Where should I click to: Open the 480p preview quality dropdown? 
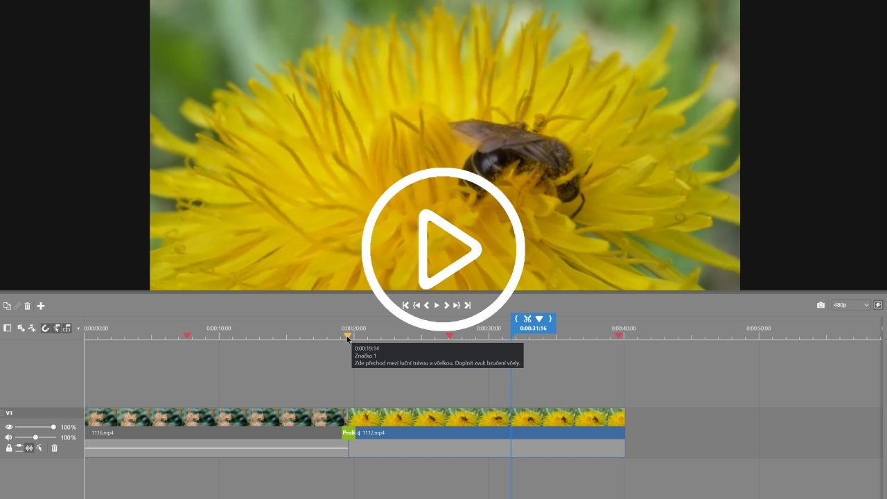(x=850, y=305)
